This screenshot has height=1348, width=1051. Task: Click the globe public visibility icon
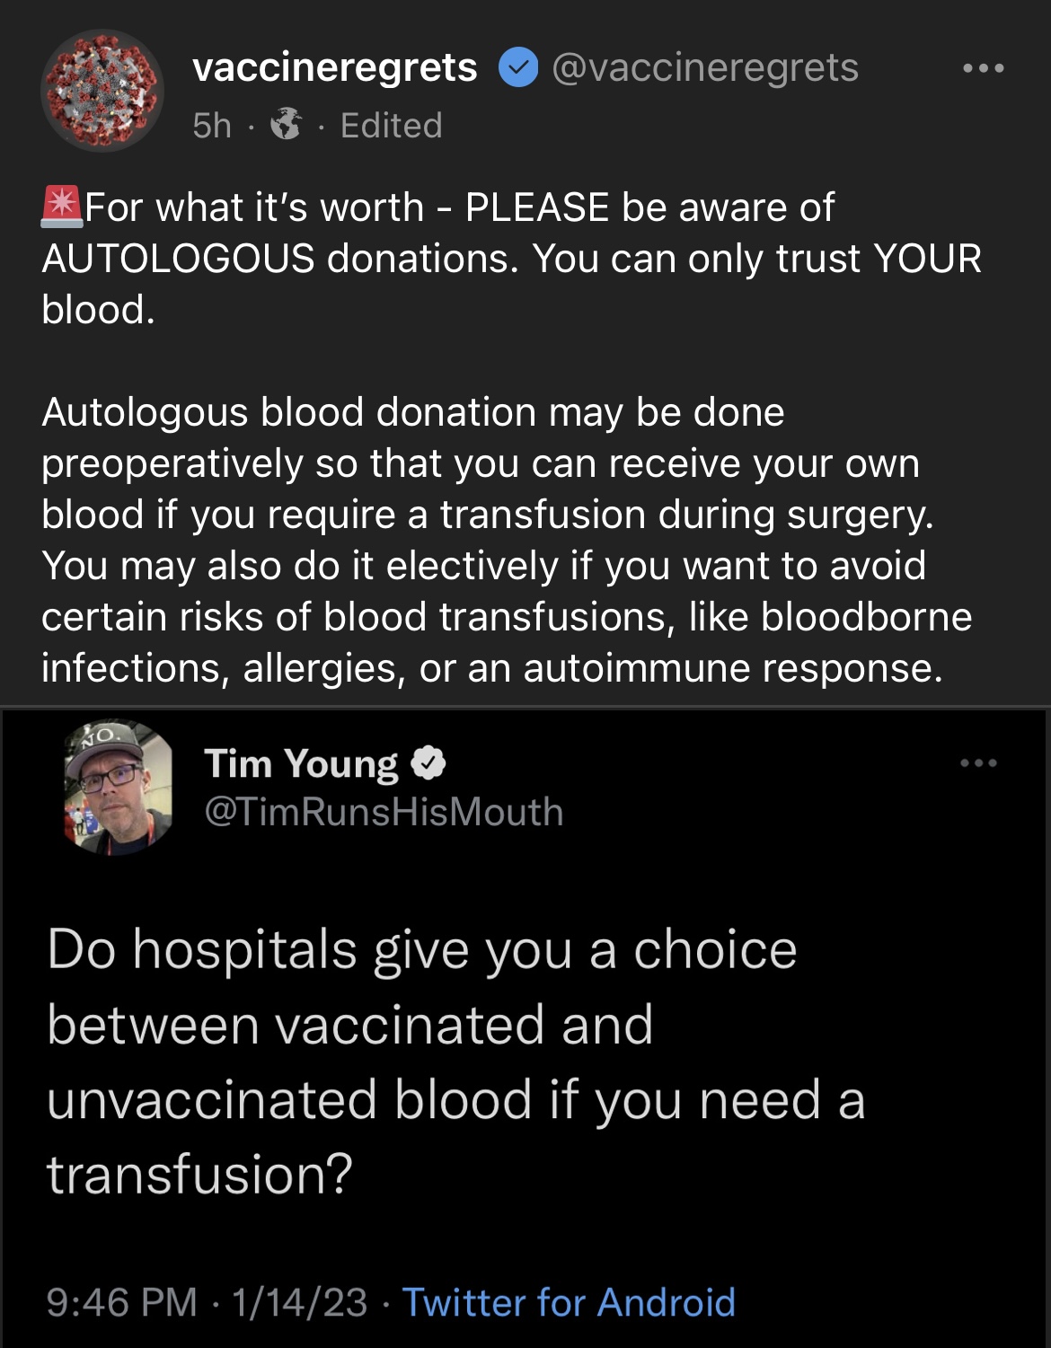(286, 125)
